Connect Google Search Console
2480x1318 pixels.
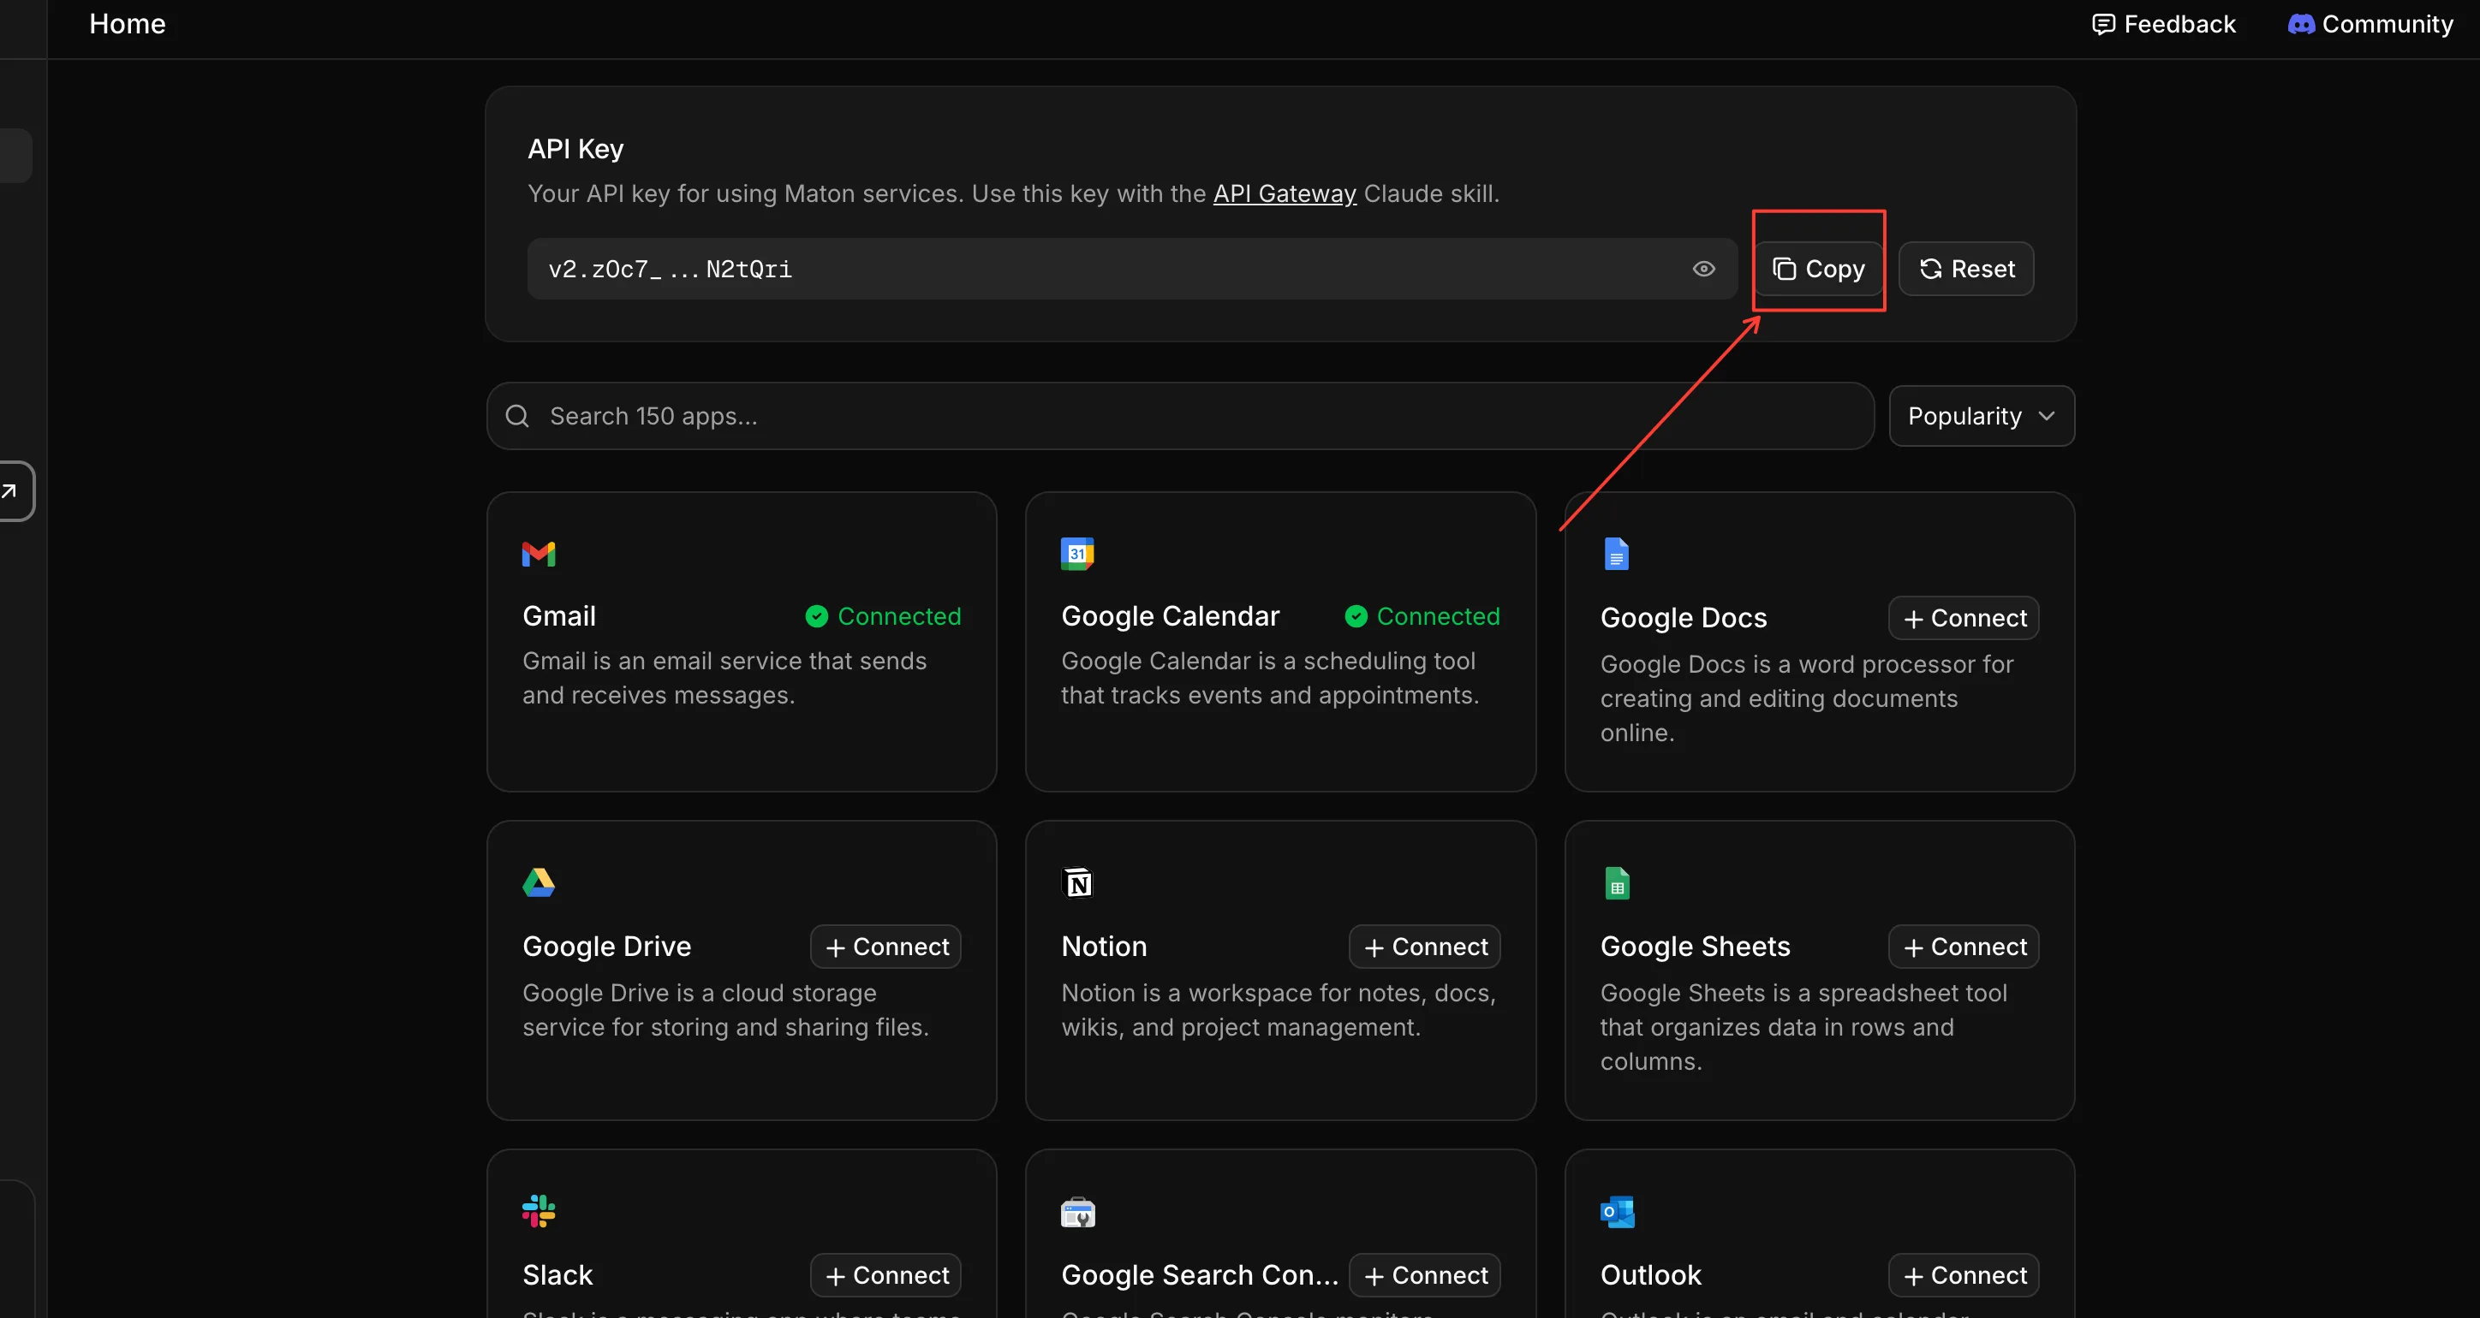pos(1425,1274)
